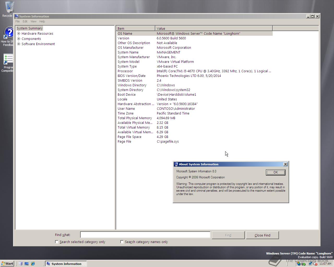Enable Search category names only
Image resolution: width=334 pixels, height=267 pixels.
pos(122,242)
